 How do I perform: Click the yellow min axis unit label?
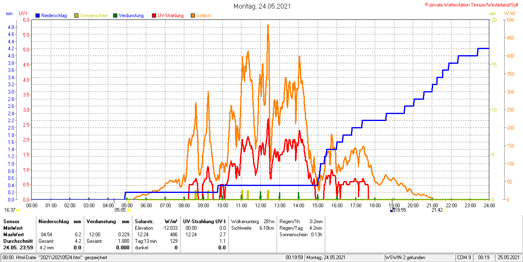click(x=492, y=13)
